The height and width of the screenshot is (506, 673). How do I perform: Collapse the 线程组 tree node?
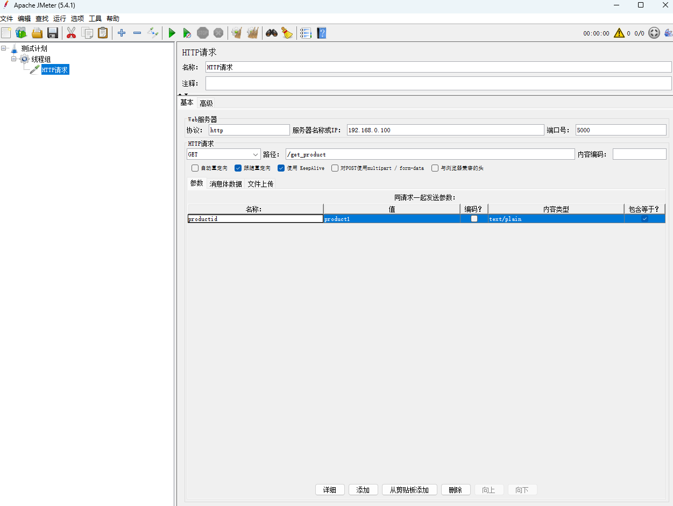15,59
